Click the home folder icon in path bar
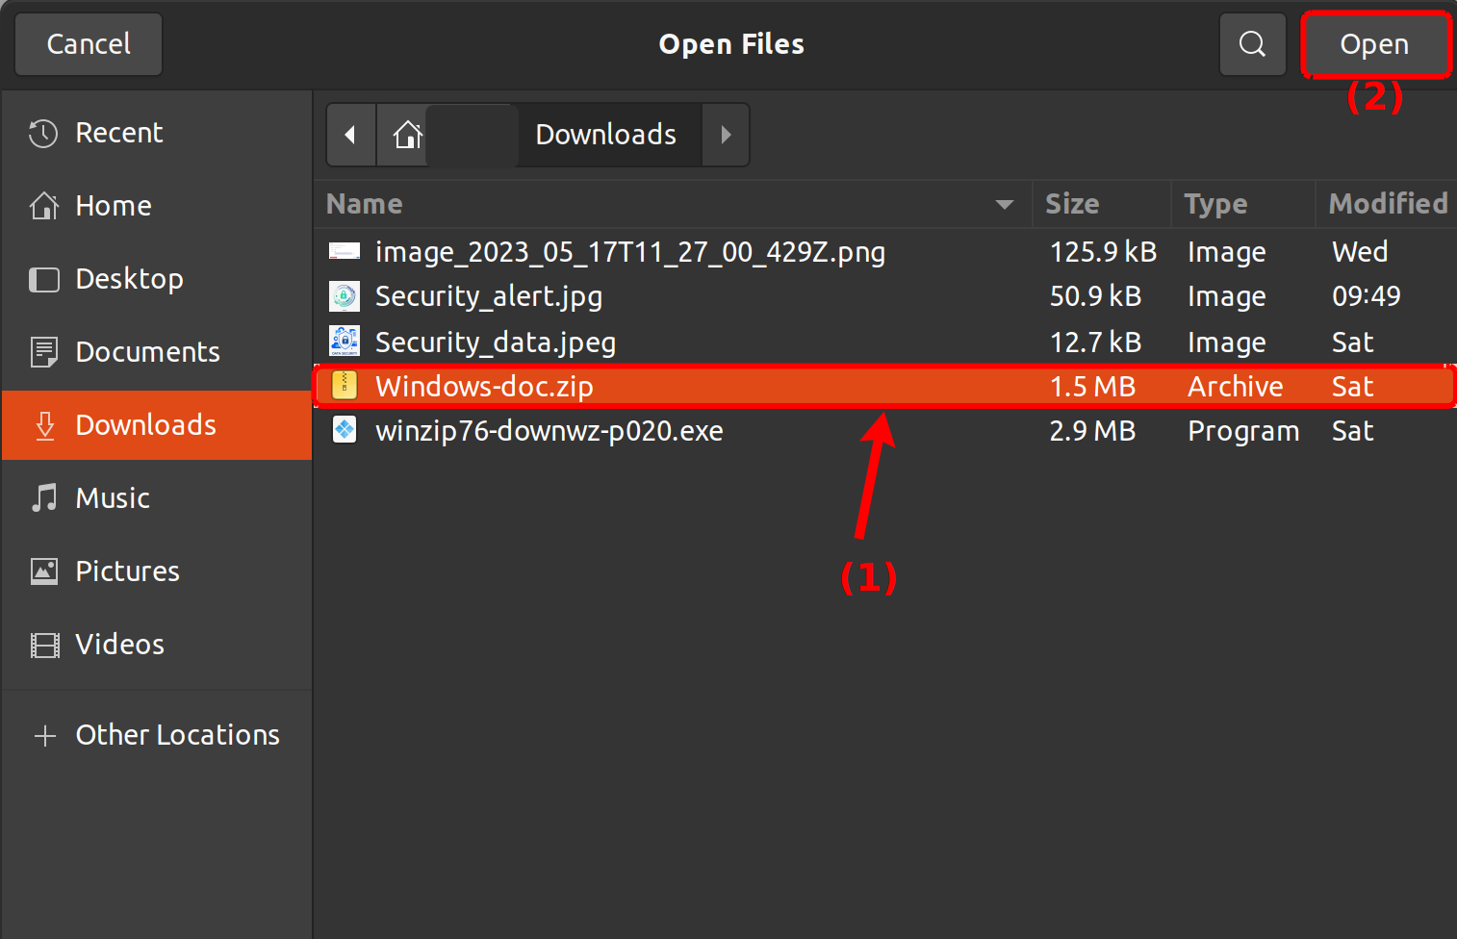Viewport: 1457px width, 939px height. pos(407,135)
